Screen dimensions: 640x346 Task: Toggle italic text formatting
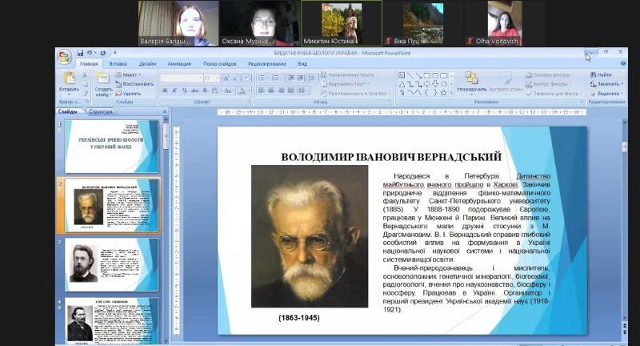174,91
